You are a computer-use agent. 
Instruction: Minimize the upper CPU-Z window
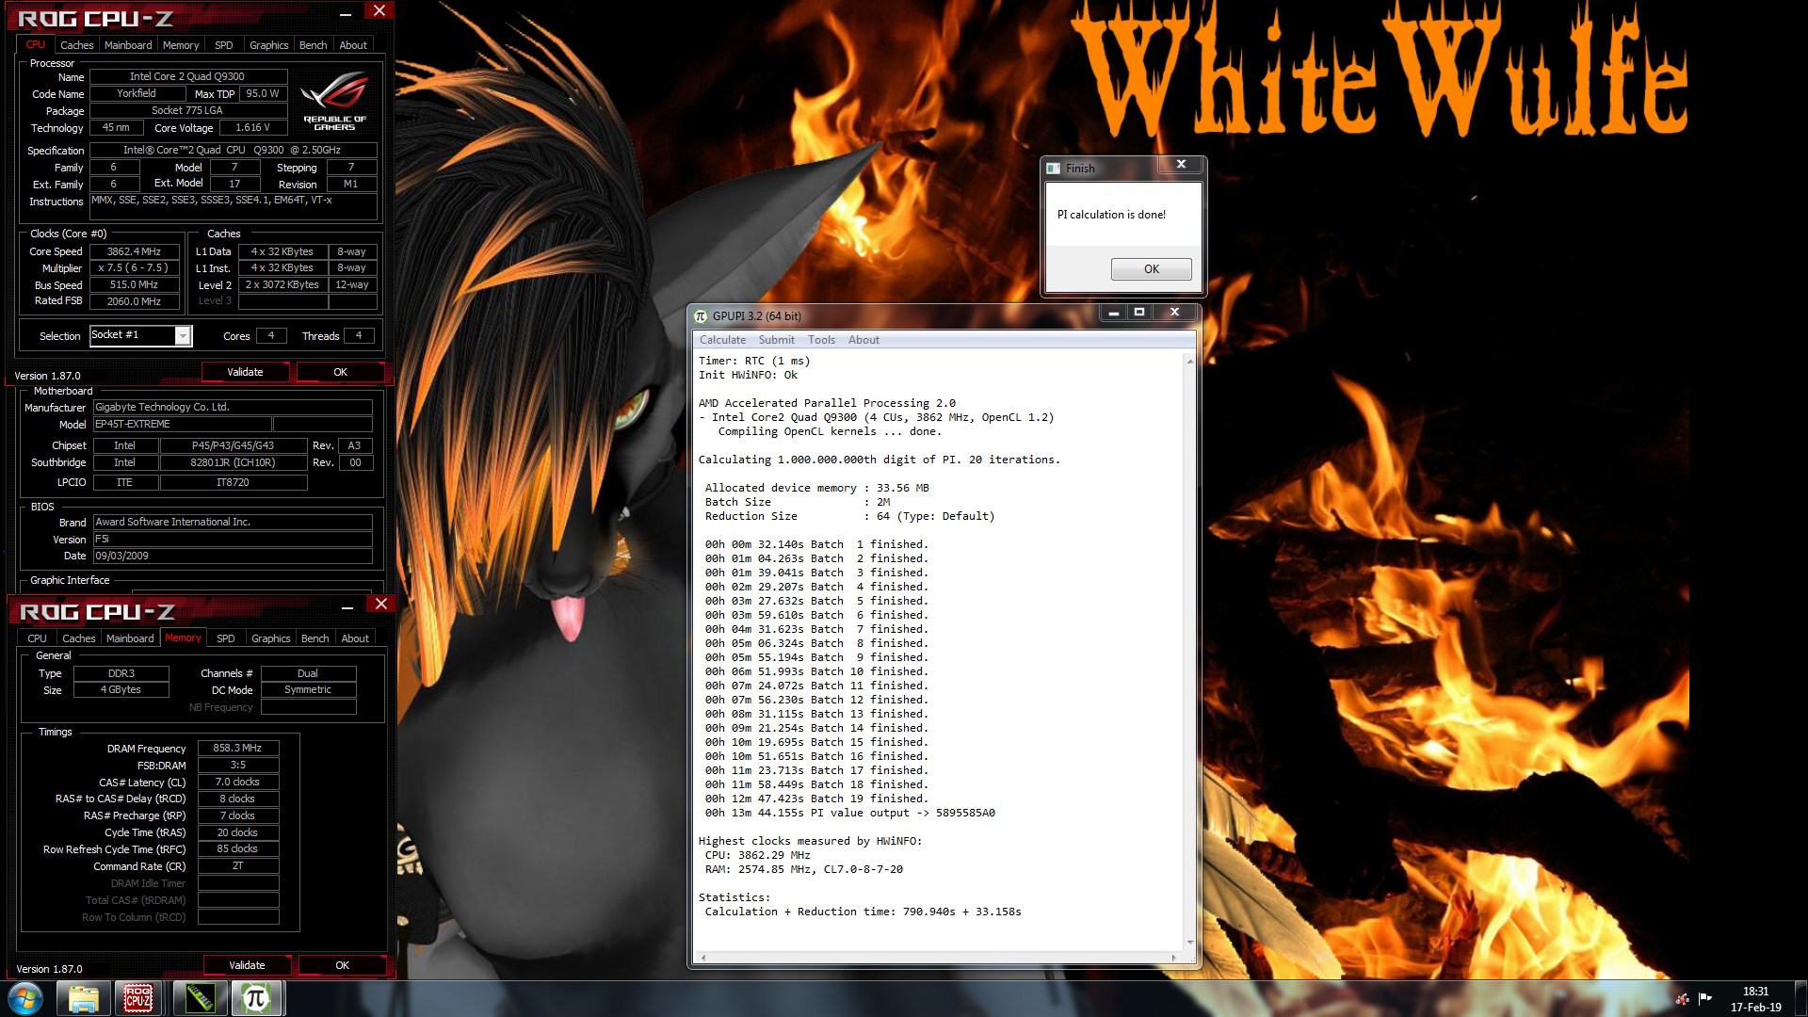(x=346, y=13)
